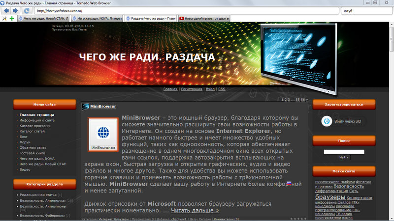Screen dimensions: 394x221
Task: Click the шифрование файлов tag
Action: pos(333,202)
